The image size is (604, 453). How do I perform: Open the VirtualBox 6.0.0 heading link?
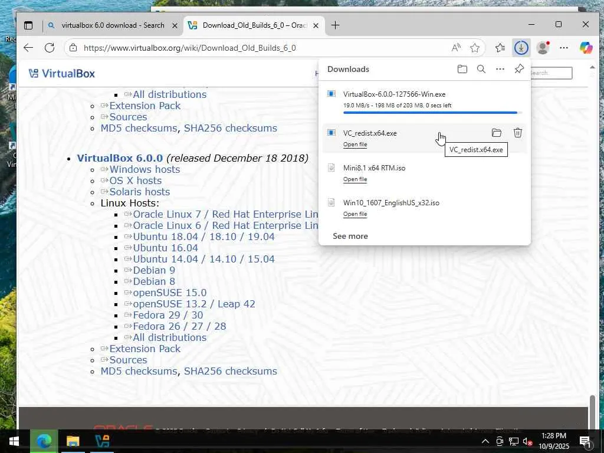120,158
